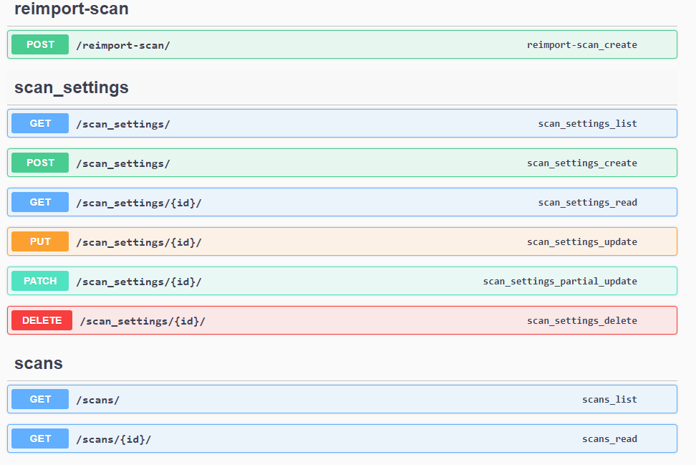Click the red DELETE method badge
Image resolution: width=696 pixels, height=465 pixels.
[x=42, y=320]
